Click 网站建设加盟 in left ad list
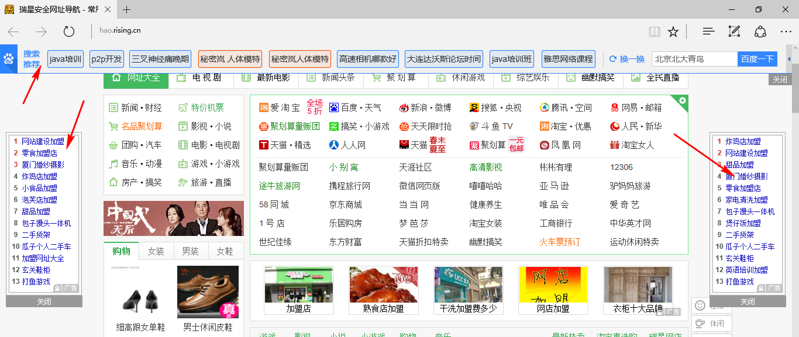The image size is (799, 337). [x=43, y=141]
